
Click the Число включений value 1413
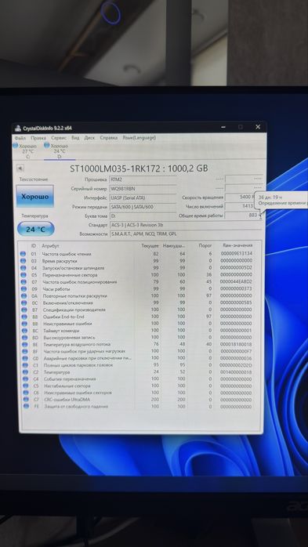coord(242,207)
